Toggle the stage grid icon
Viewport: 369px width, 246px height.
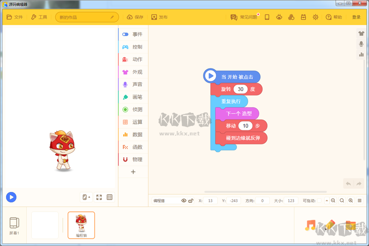[109, 197]
